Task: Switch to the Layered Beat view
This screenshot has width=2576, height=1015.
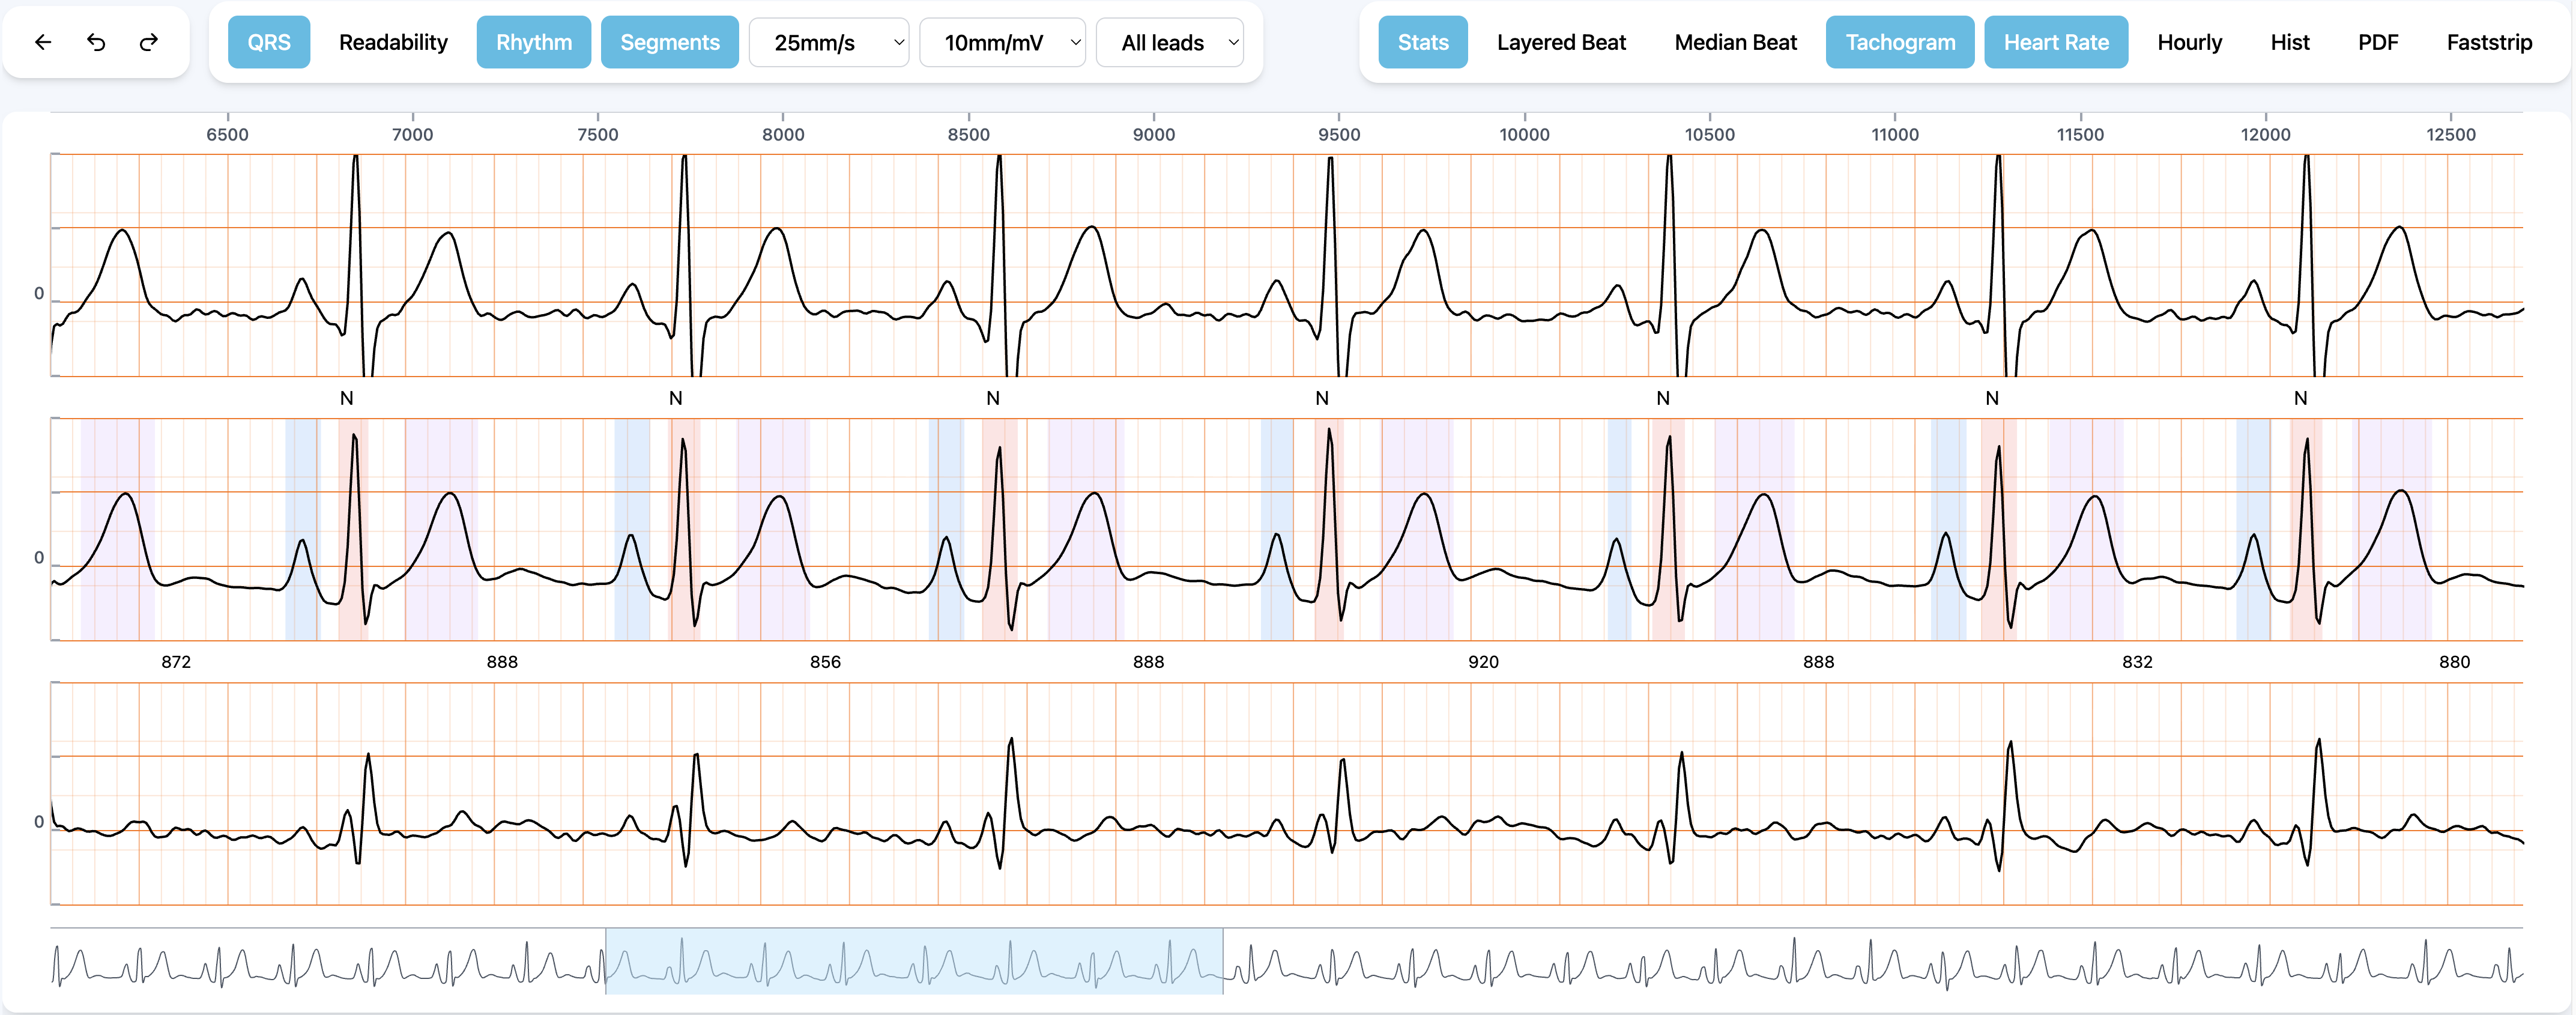Action: pos(1561,42)
